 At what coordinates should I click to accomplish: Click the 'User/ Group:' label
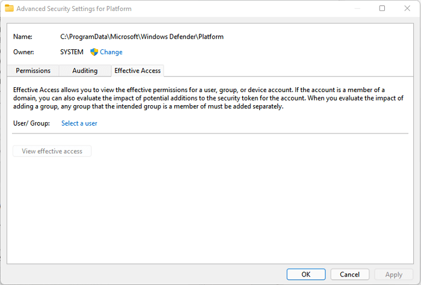tap(31, 123)
